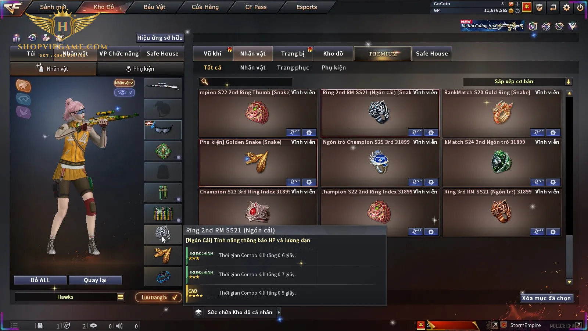The image size is (588, 331).
Task: Open the Cửa Hàng menu
Action: tap(205, 7)
